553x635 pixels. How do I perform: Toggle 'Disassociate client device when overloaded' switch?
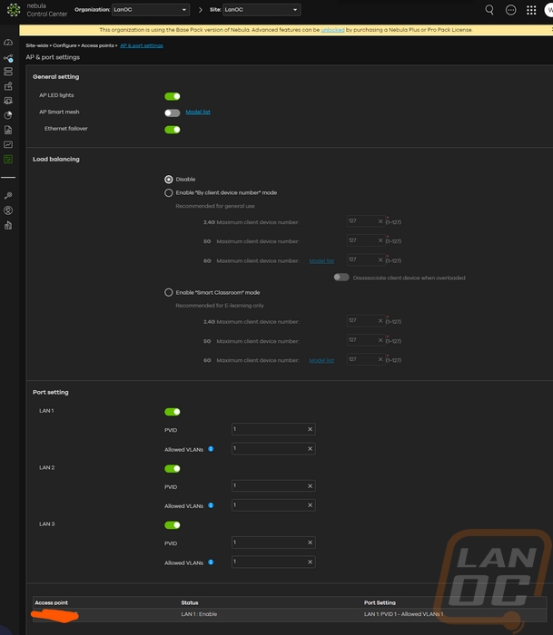click(341, 278)
